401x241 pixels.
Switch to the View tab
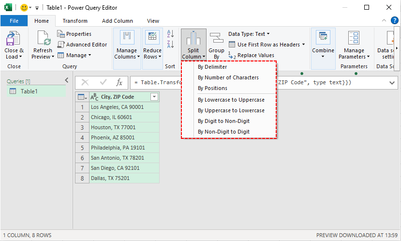click(153, 21)
